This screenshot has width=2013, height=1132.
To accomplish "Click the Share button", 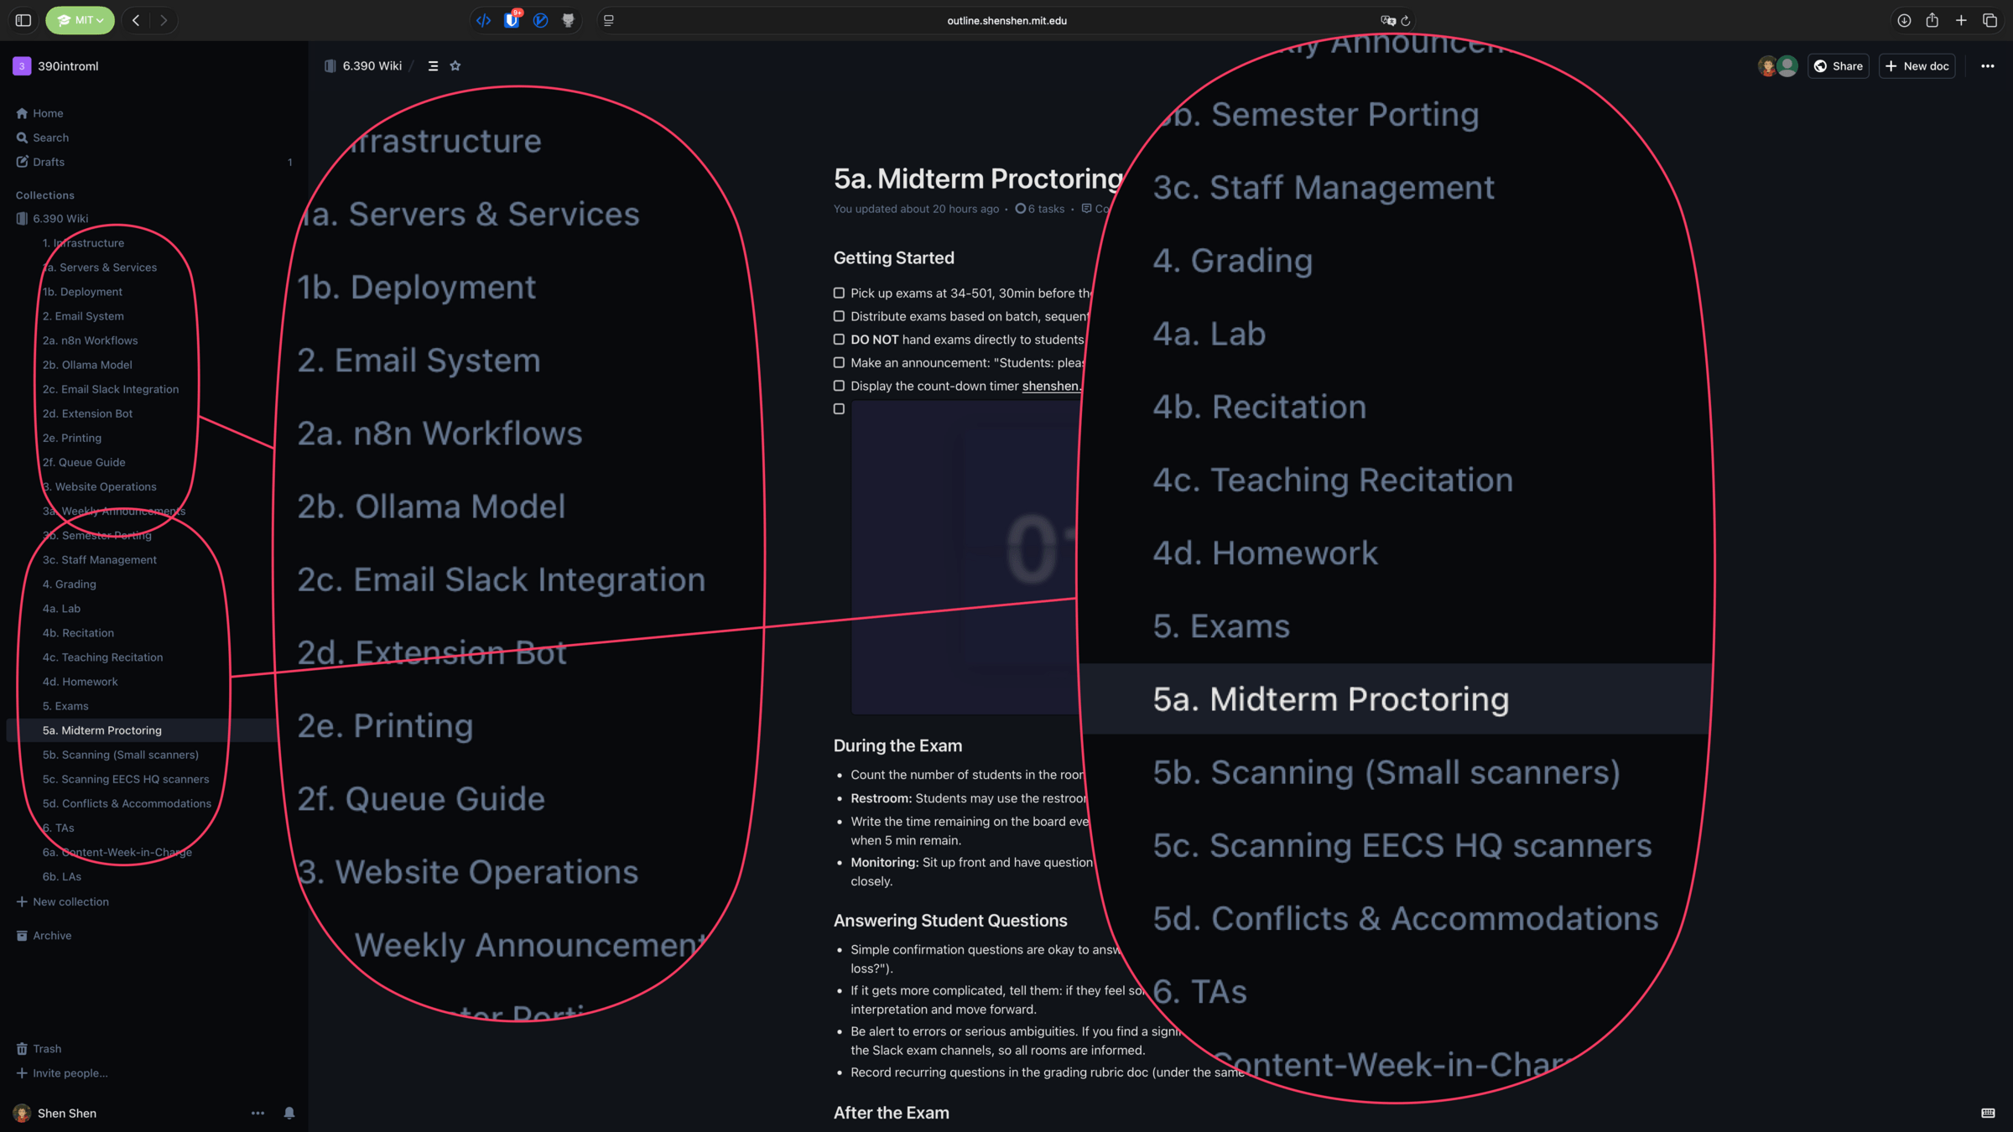I will click(x=1839, y=66).
